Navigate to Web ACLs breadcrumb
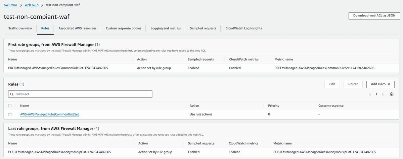The height and width of the screenshot is (159, 403). [x=32, y=5]
